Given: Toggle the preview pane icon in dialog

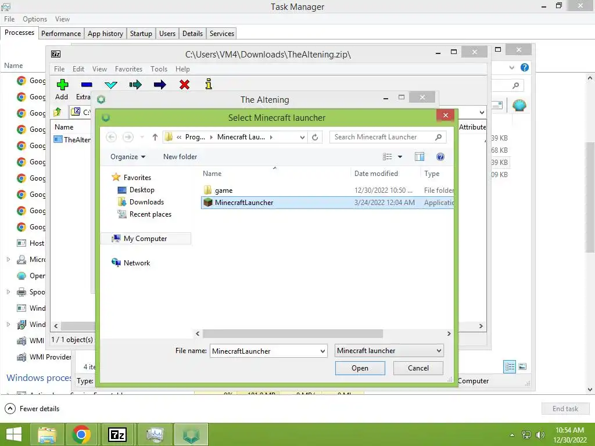Looking at the screenshot, I should [x=420, y=157].
